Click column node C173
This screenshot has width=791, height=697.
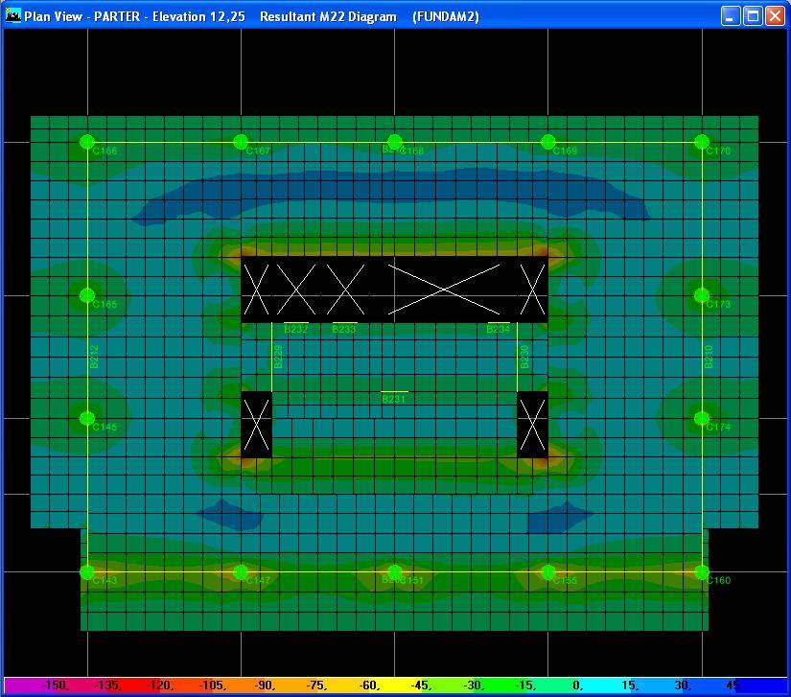coord(702,295)
